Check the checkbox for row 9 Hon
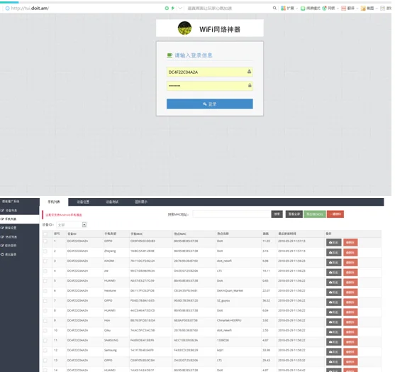This screenshot has width=395, height=372. (45, 321)
